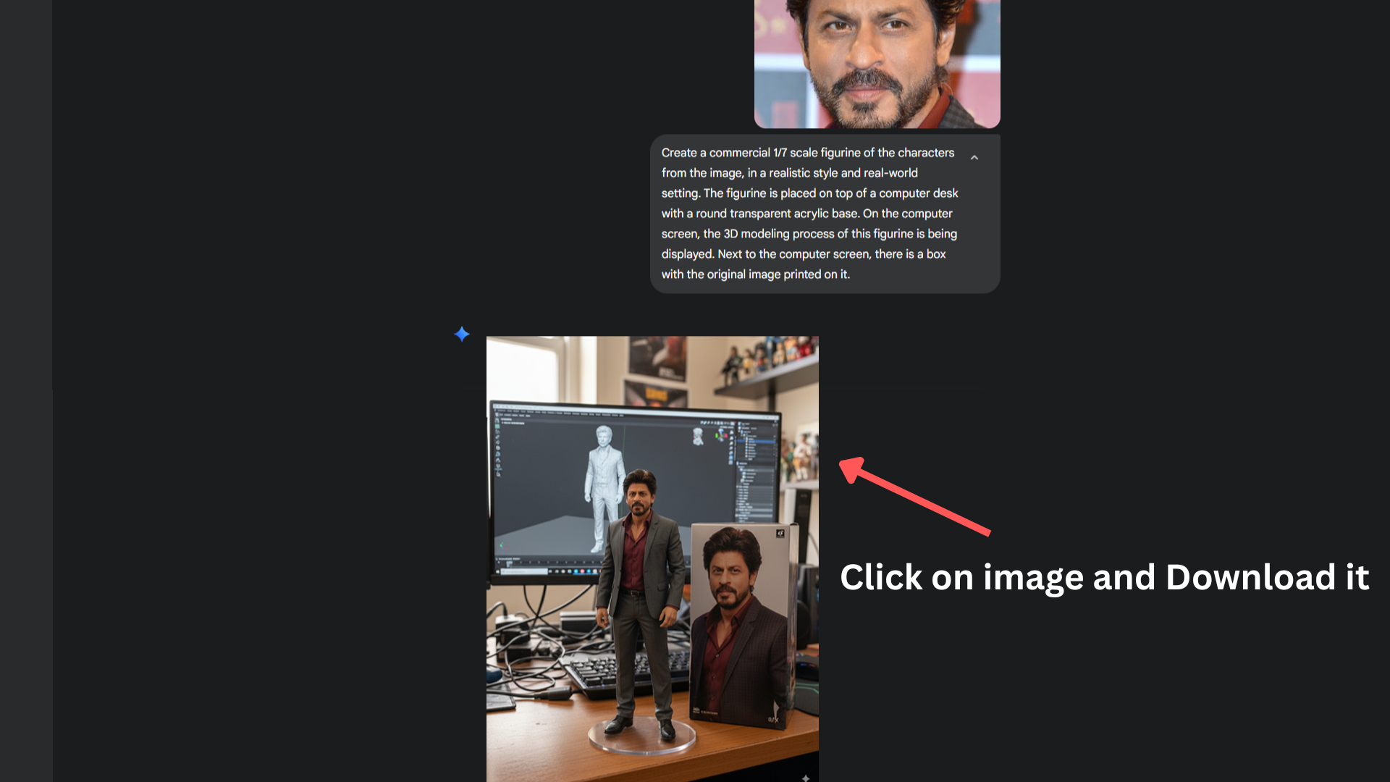Click the portrait box beside the figurine

click(738, 623)
